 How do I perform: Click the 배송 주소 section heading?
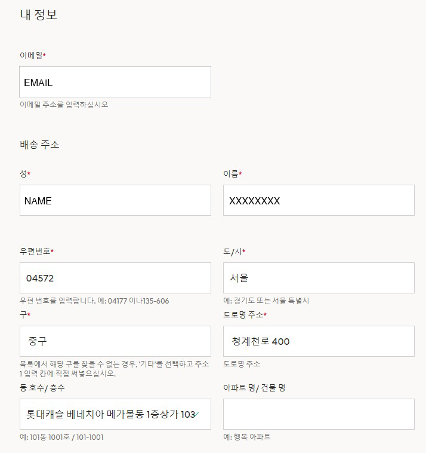[x=39, y=145]
